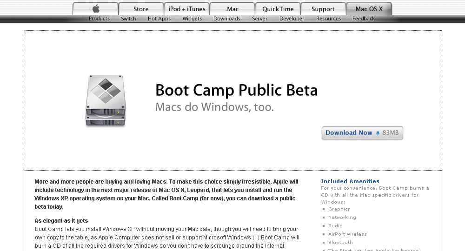Open the Switch submenu link
The height and width of the screenshot is (251, 465).
pos(128,19)
